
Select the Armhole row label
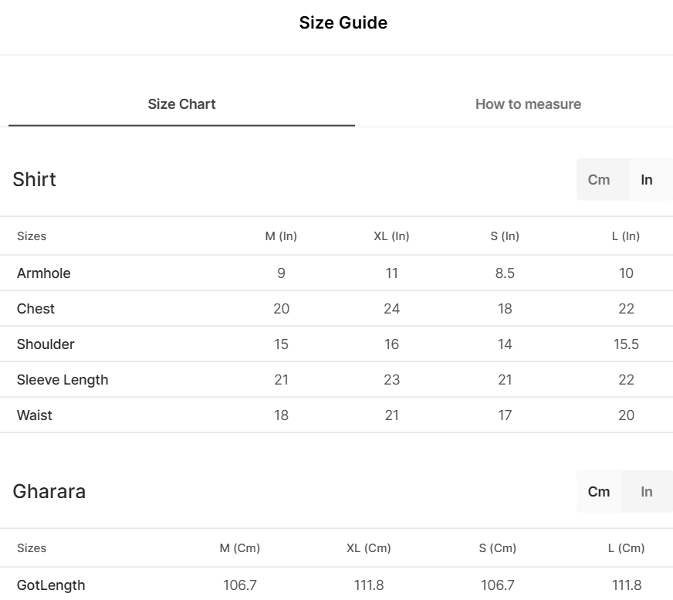pyautogui.click(x=43, y=273)
